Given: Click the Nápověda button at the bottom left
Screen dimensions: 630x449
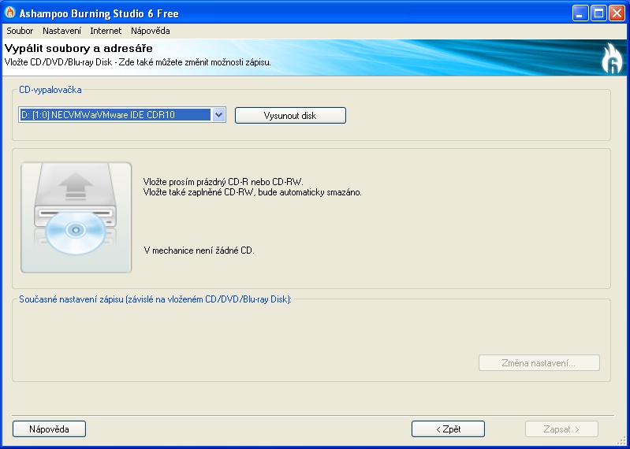Looking at the screenshot, I should click(49, 429).
